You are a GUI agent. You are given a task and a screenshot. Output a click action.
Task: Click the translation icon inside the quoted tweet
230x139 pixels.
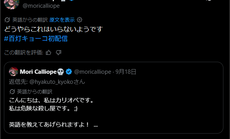coord(12,92)
